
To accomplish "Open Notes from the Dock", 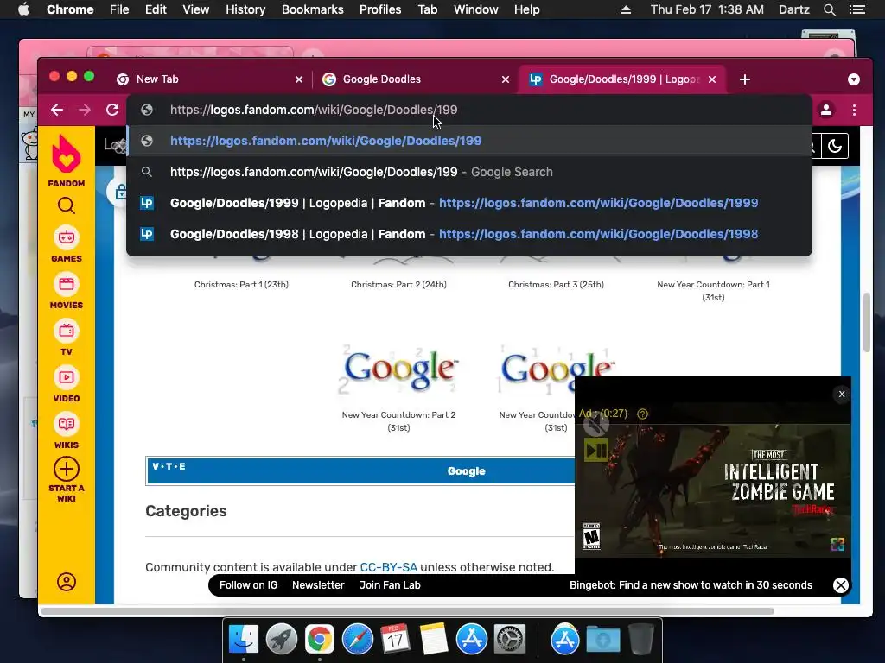I will coord(434,640).
